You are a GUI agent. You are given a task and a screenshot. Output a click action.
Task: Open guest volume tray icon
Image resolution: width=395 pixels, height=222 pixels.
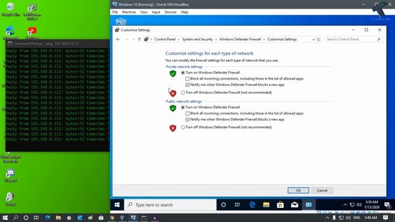click(359, 205)
